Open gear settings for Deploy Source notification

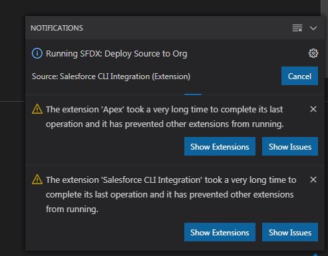coord(313,53)
